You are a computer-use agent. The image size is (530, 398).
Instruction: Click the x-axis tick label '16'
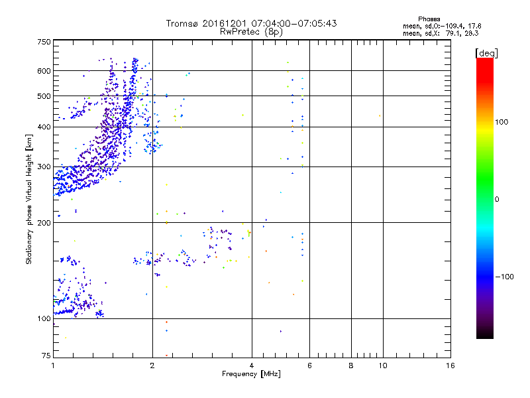[x=450, y=365]
